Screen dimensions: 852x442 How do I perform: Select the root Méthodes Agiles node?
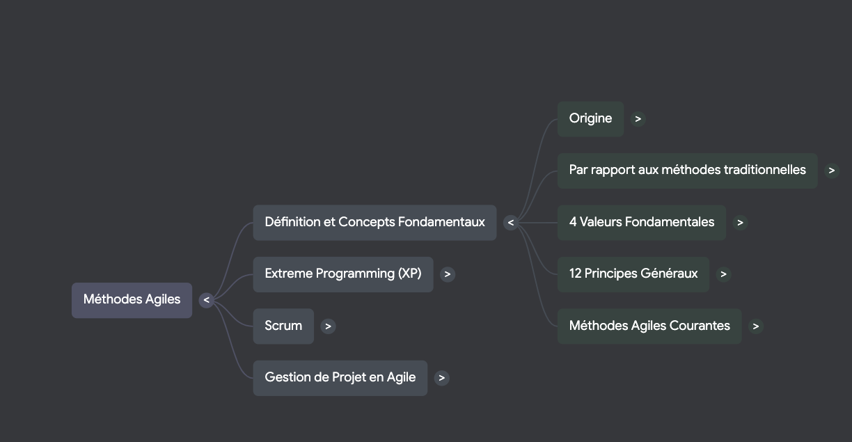tap(132, 300)
